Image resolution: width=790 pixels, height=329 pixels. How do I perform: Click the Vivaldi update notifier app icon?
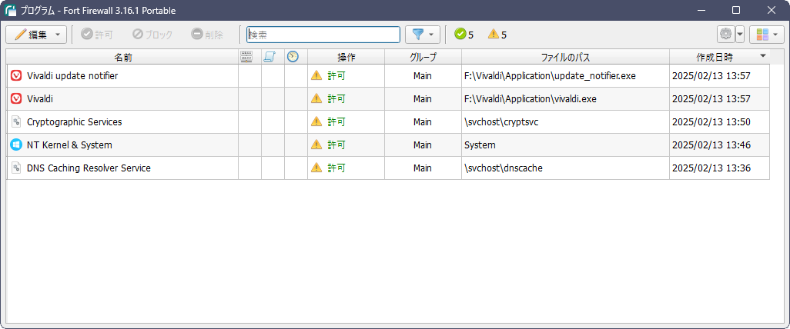pos(16,76)
